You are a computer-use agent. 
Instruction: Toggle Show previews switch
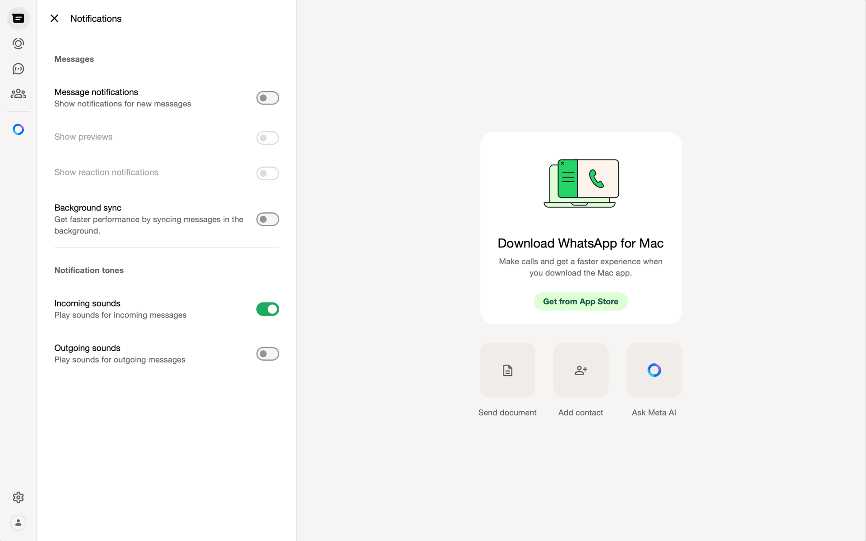tap(267, 138)
